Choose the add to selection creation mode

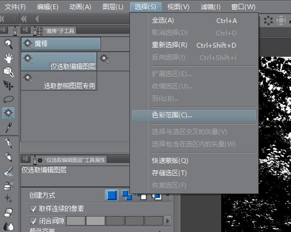pyautogui.click(x=127, y=196)
